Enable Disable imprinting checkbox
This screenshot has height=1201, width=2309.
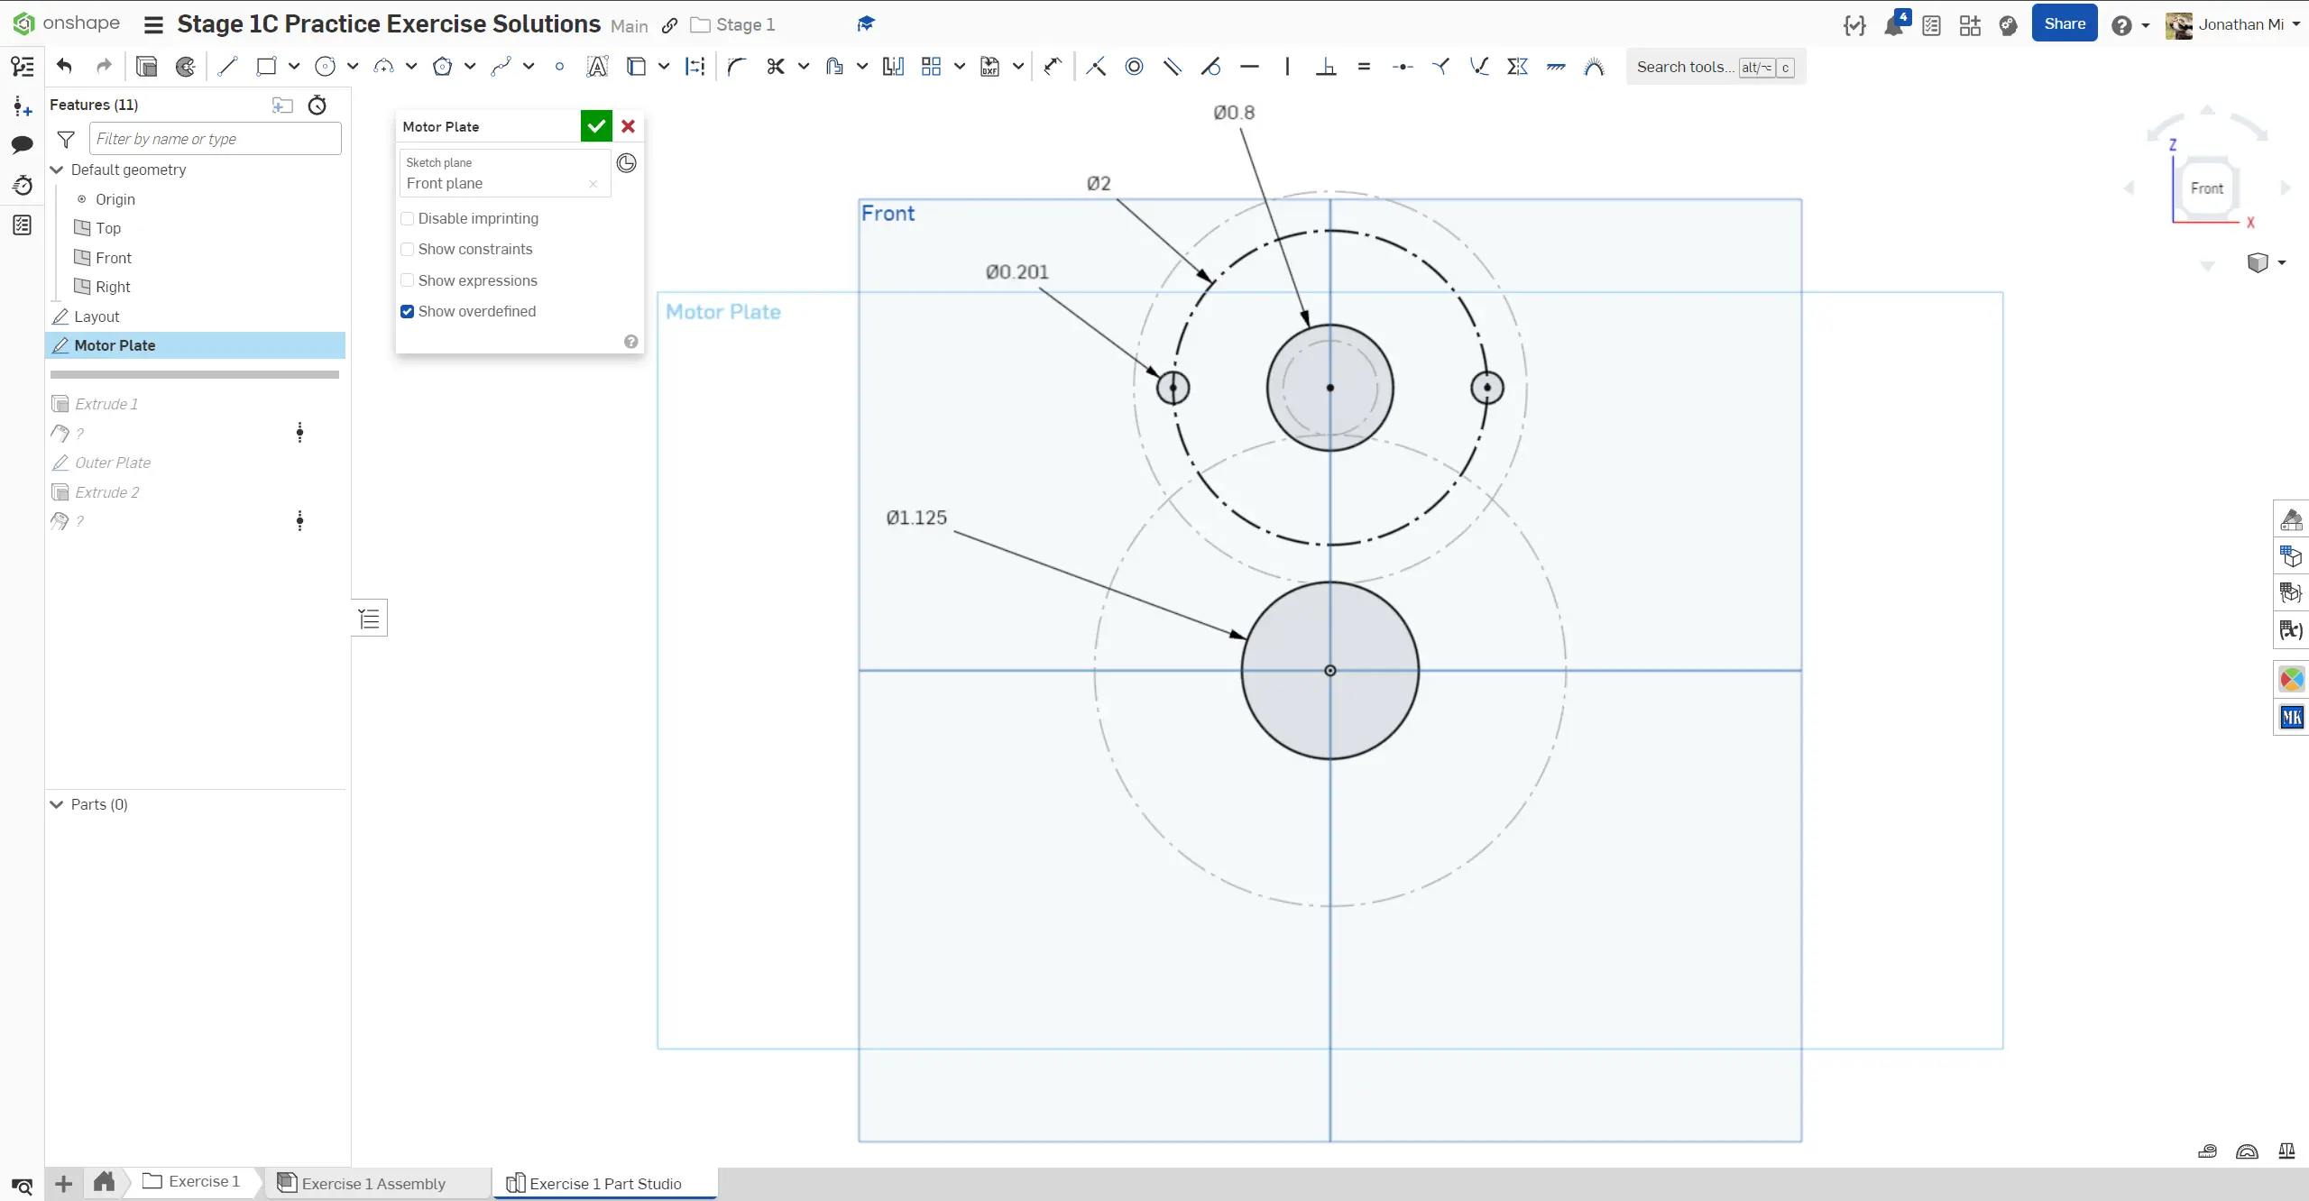pyautogui.click(x=408, y=218)
